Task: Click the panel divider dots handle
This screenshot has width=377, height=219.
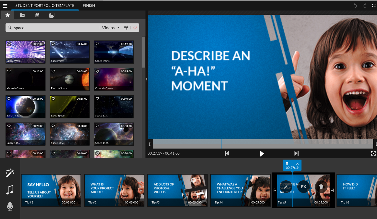Action: 147,80
